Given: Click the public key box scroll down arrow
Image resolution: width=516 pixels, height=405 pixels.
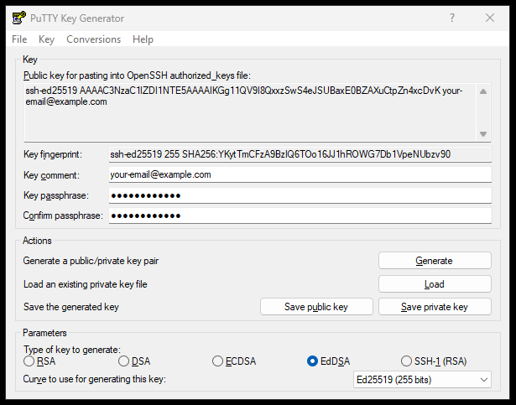Looking at the screenshot, I should click(x=483, y=134).
